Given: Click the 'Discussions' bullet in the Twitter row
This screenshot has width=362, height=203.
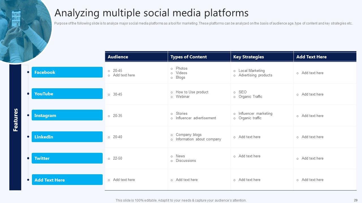Looking at the screenshot, I should 186,161.
